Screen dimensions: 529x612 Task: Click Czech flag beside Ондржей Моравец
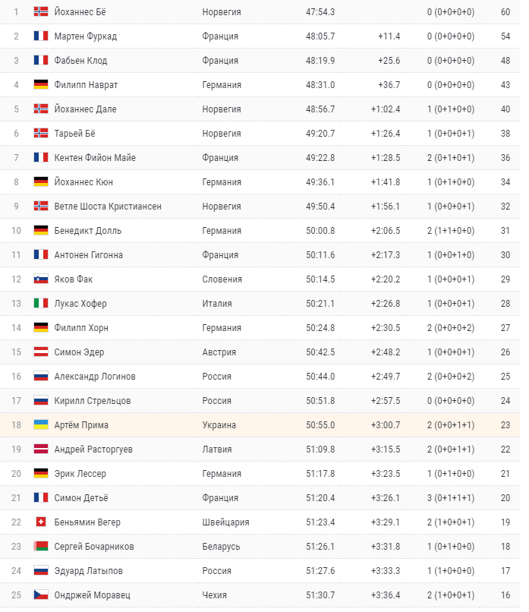pyautogui.click(x=40, y=595)
